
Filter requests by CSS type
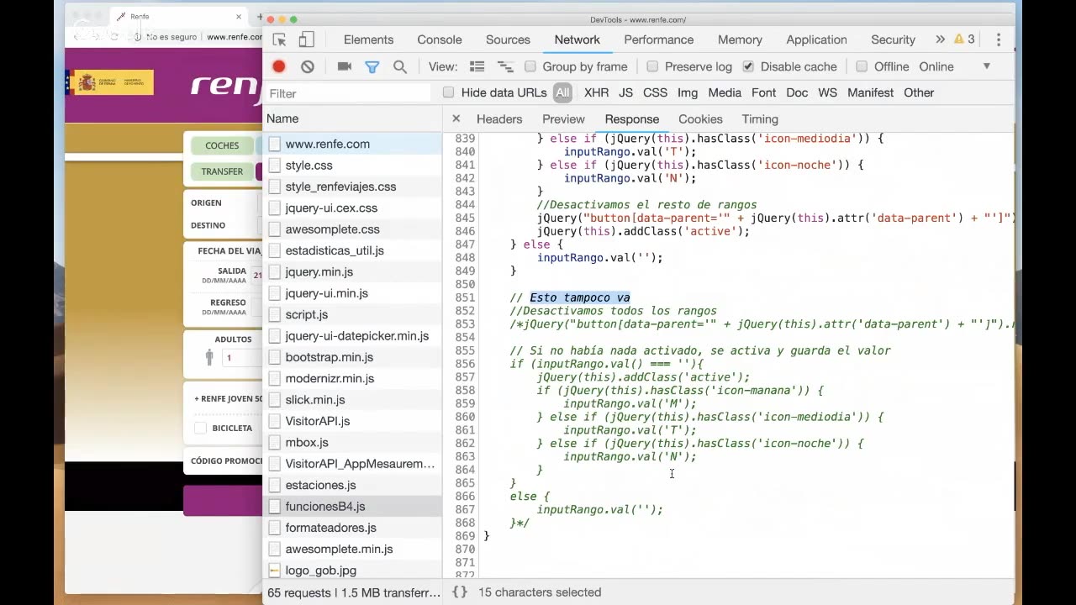tap(655, 92)
